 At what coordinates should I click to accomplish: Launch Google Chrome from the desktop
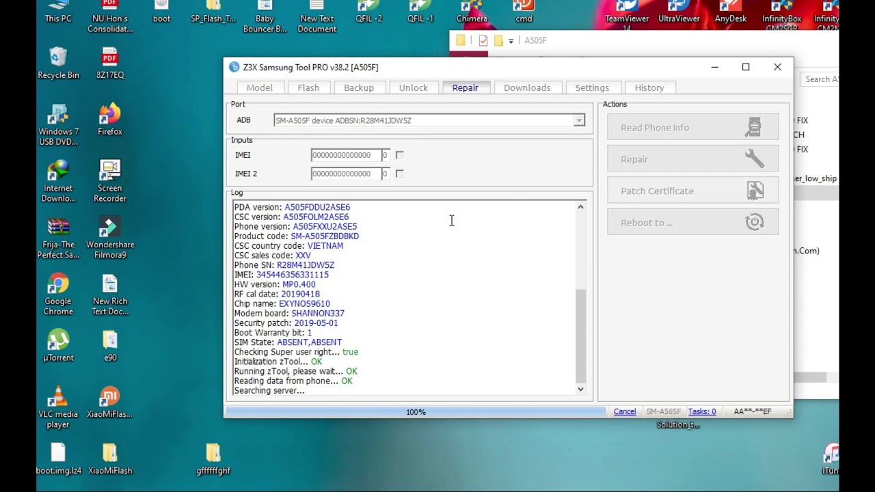[x=58, y=295]
